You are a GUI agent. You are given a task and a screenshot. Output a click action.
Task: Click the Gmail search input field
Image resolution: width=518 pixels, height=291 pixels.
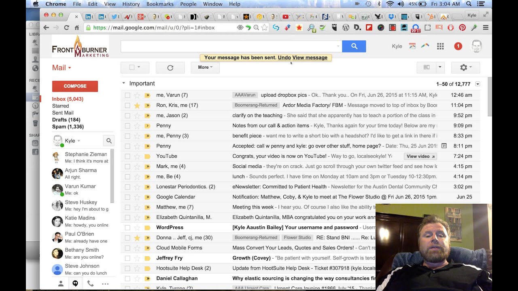229,46
